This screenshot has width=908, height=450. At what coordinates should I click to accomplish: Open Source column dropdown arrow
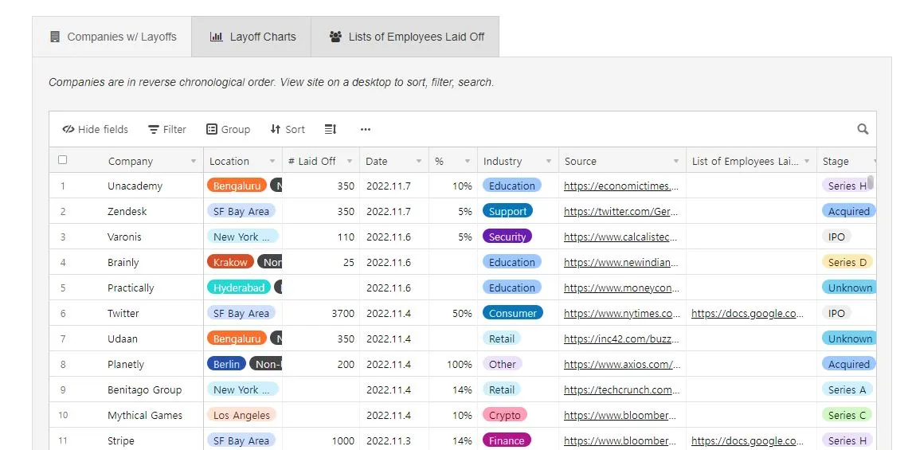click(x=675, y=161)
